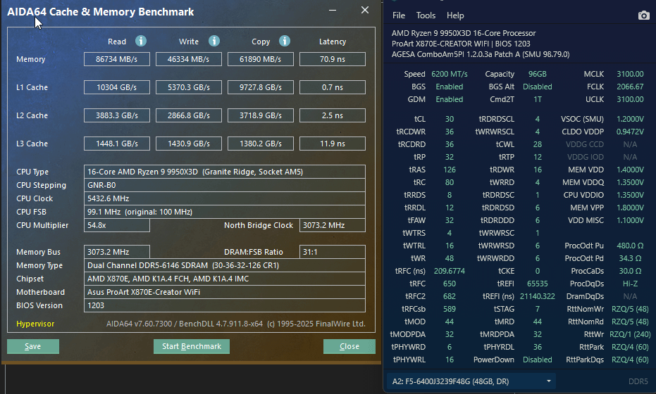The width and height of the screenshot is (656, 394).
Task: Click DRAM:FSB Ratio value 31:1
Action: tap(333, 252)
